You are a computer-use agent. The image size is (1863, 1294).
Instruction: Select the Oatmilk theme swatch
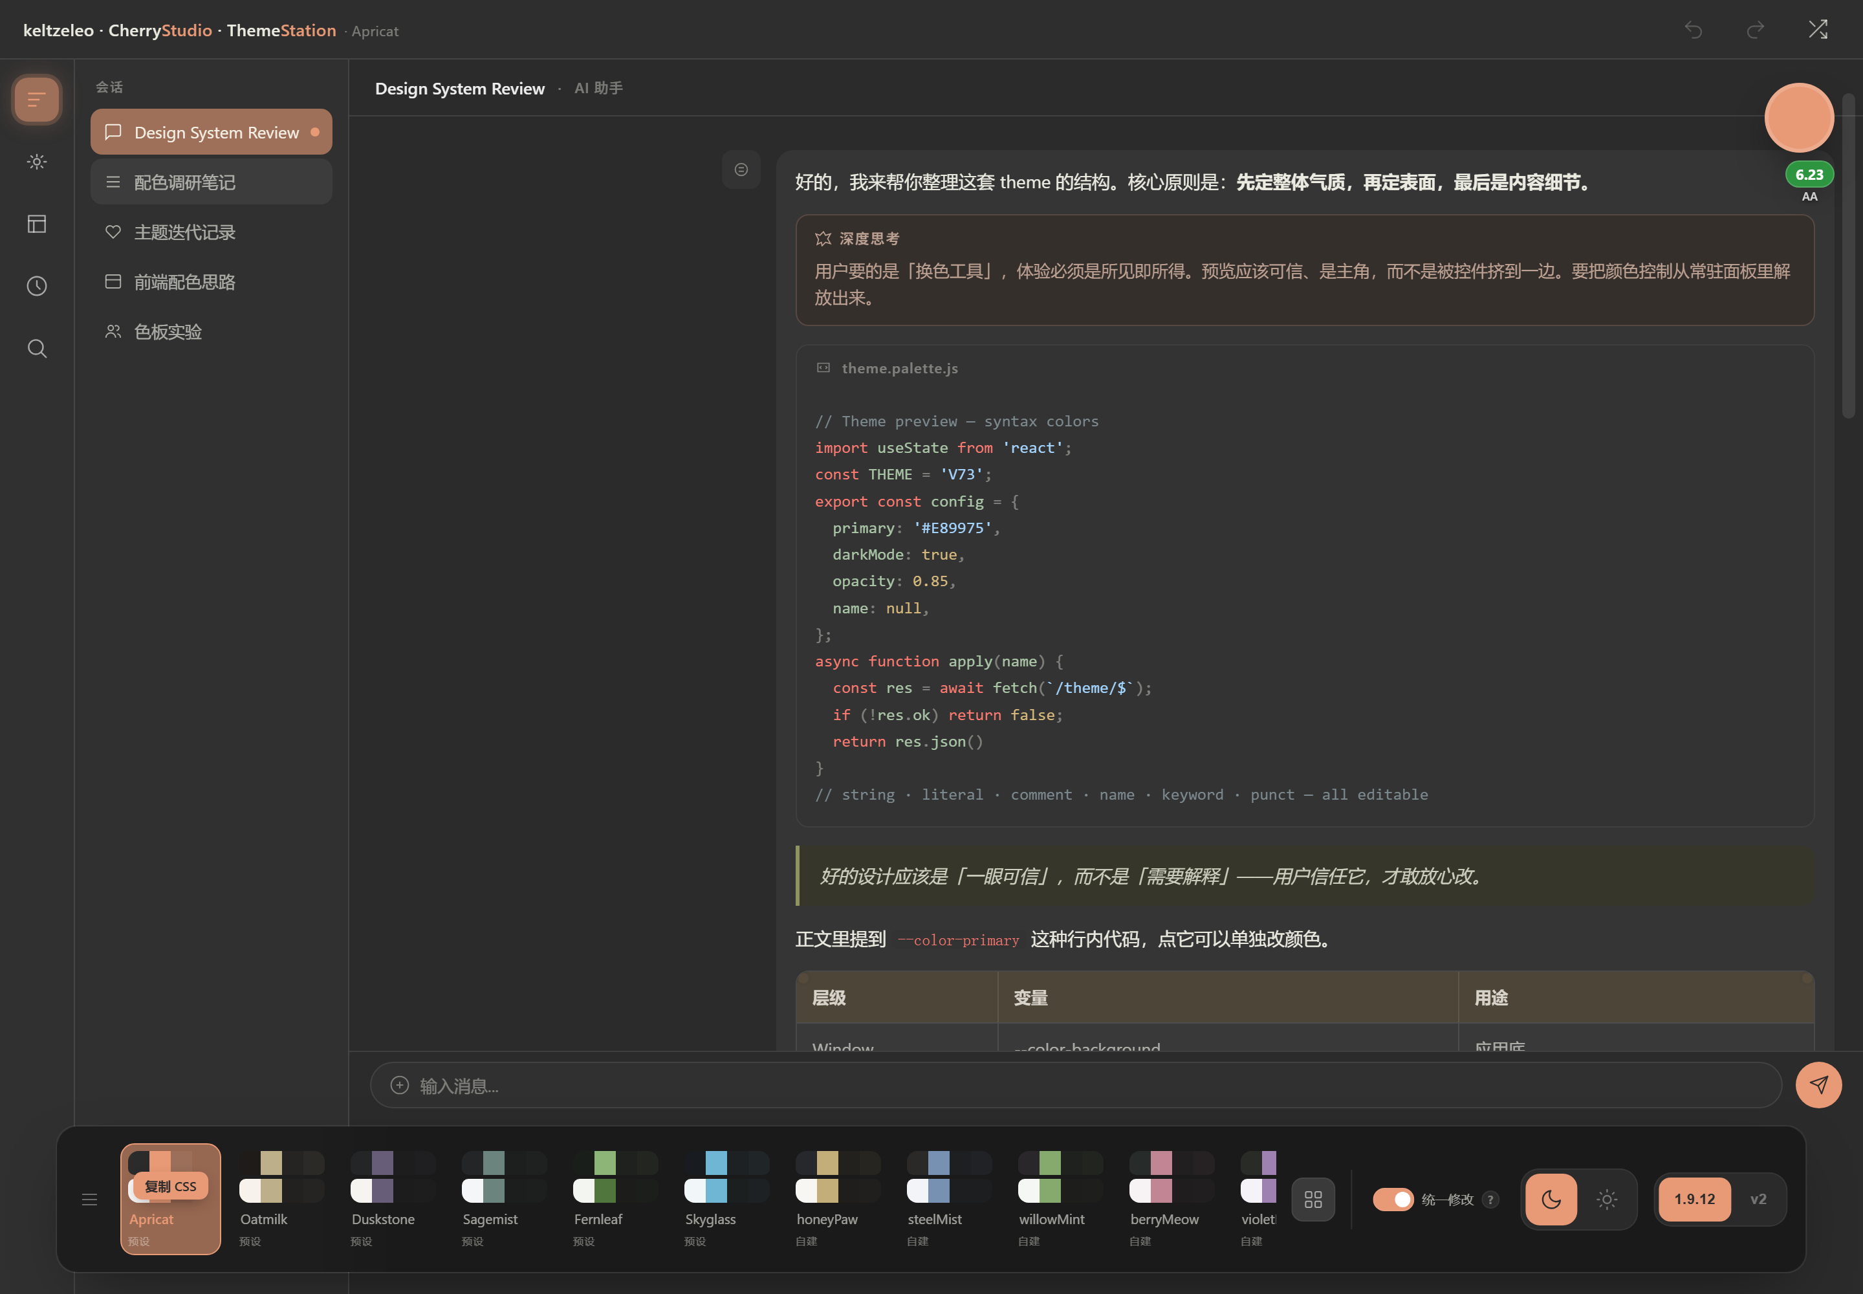pos(281,1199)
